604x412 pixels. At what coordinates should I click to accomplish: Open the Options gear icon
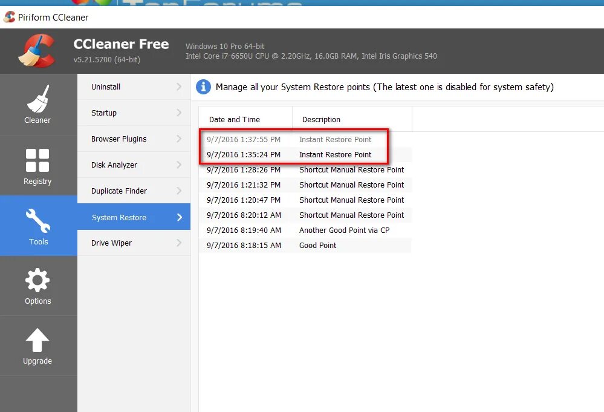[37, 280]
